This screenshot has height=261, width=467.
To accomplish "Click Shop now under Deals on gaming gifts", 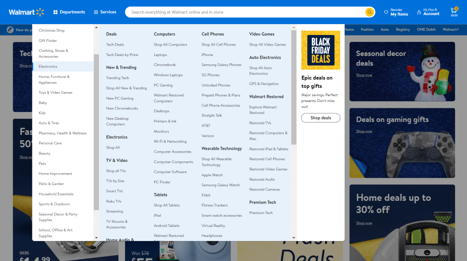I will tap(364, 131).
